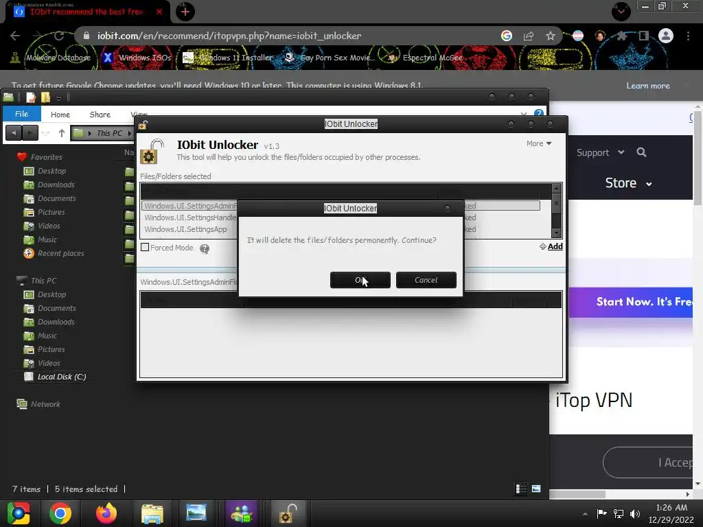Screen dimensions: 703x527
Task: Switch Explorer to details view icon
Action: tap(521, 489)
